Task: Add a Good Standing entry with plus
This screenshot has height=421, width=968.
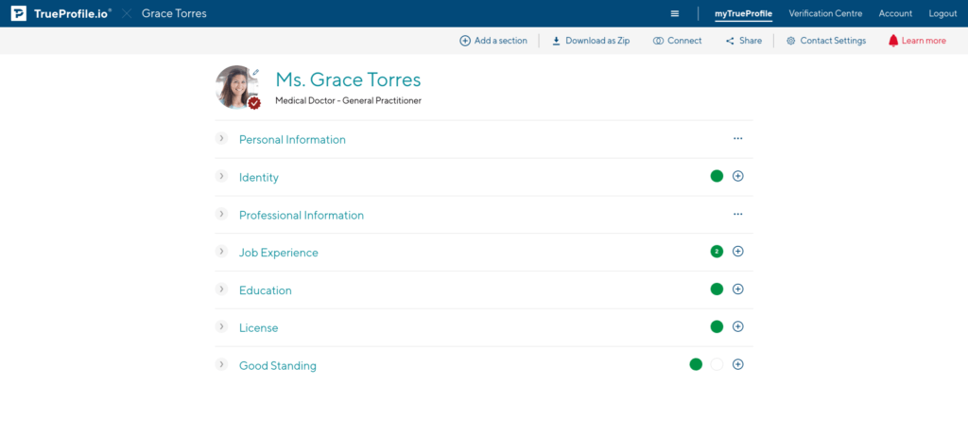Action: (x=737, y=365)
